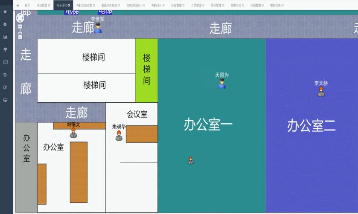Select person marker 天国为 in 办公室一
The image size is (358, 214).
click(x=221, y=84)
